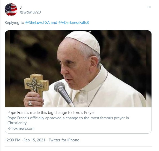Image resolution: width=159 pixels, height=151 pixels.
Task: Open the profile via display name J
Action: (21, 7)
